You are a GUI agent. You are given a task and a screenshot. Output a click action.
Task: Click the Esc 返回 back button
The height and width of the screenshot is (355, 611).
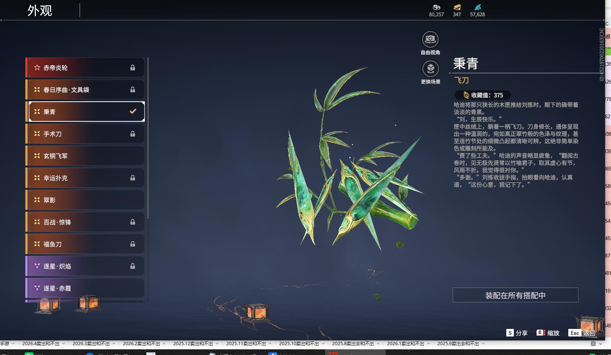point(582,333)
